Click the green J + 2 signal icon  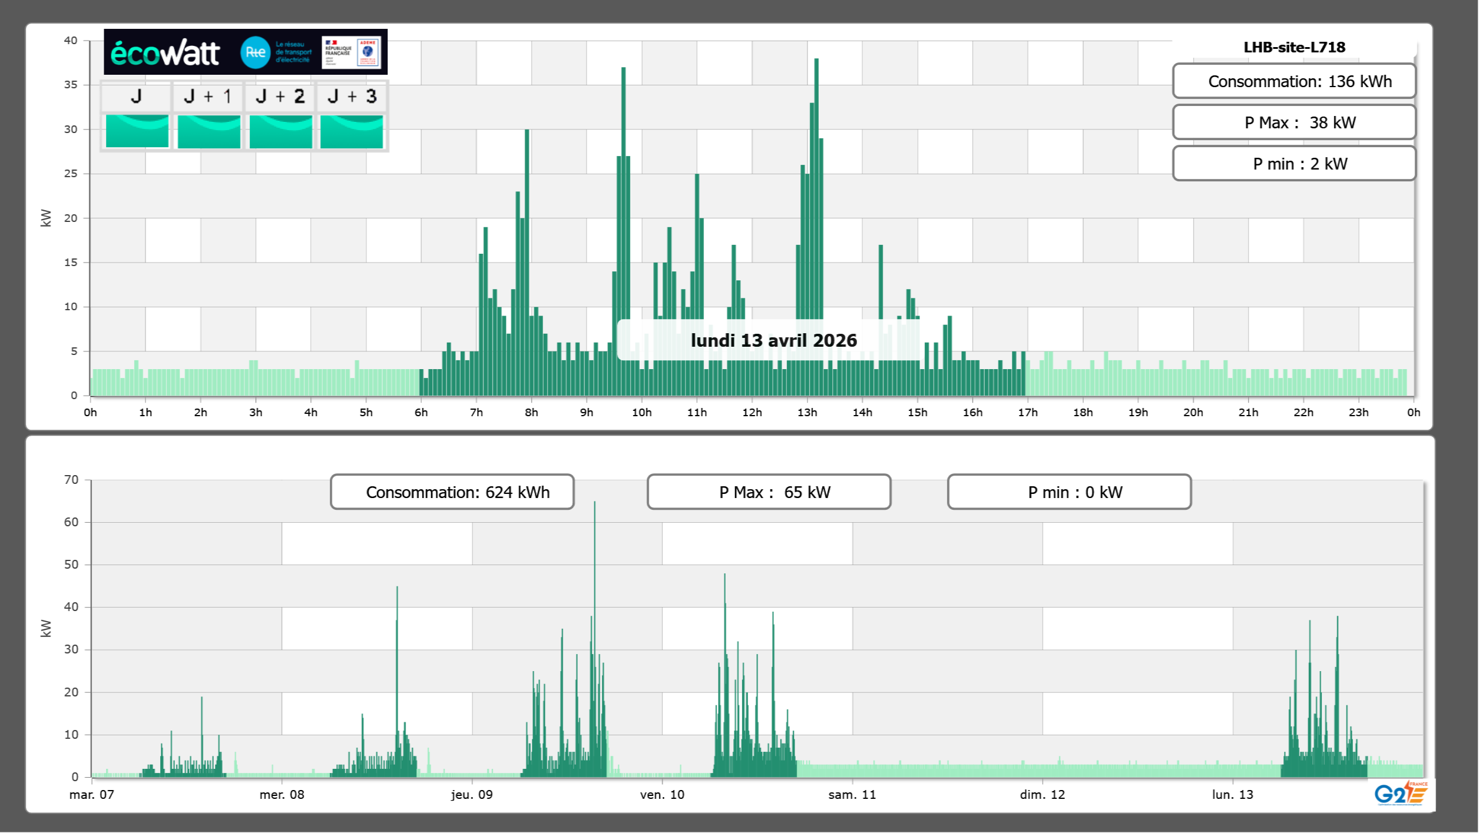tap(280, 131)
